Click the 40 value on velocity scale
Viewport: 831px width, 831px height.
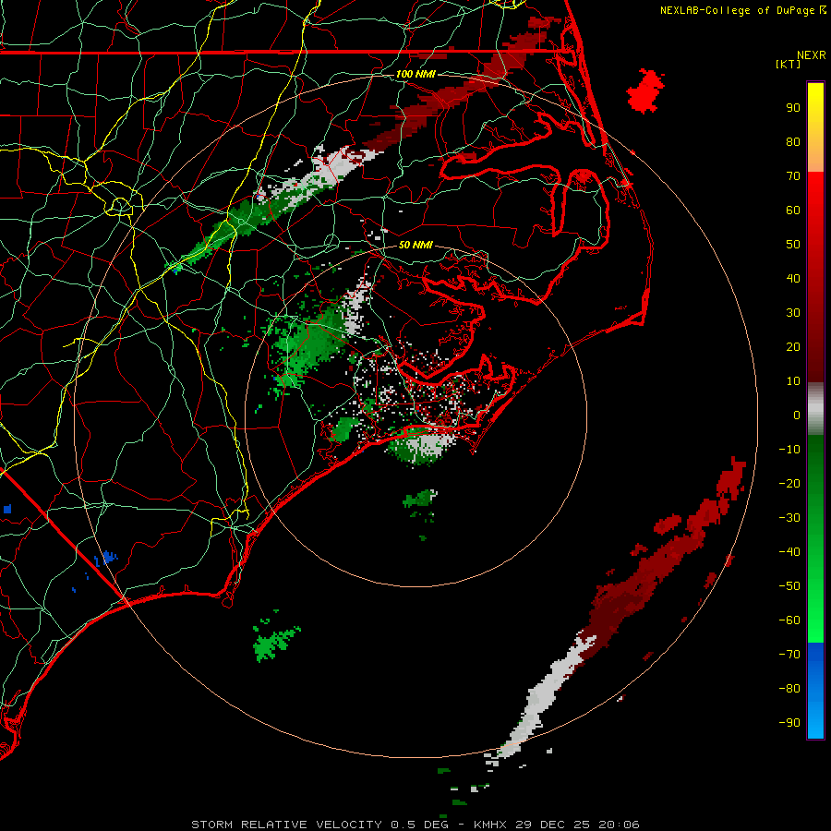(x=793, y=278)
